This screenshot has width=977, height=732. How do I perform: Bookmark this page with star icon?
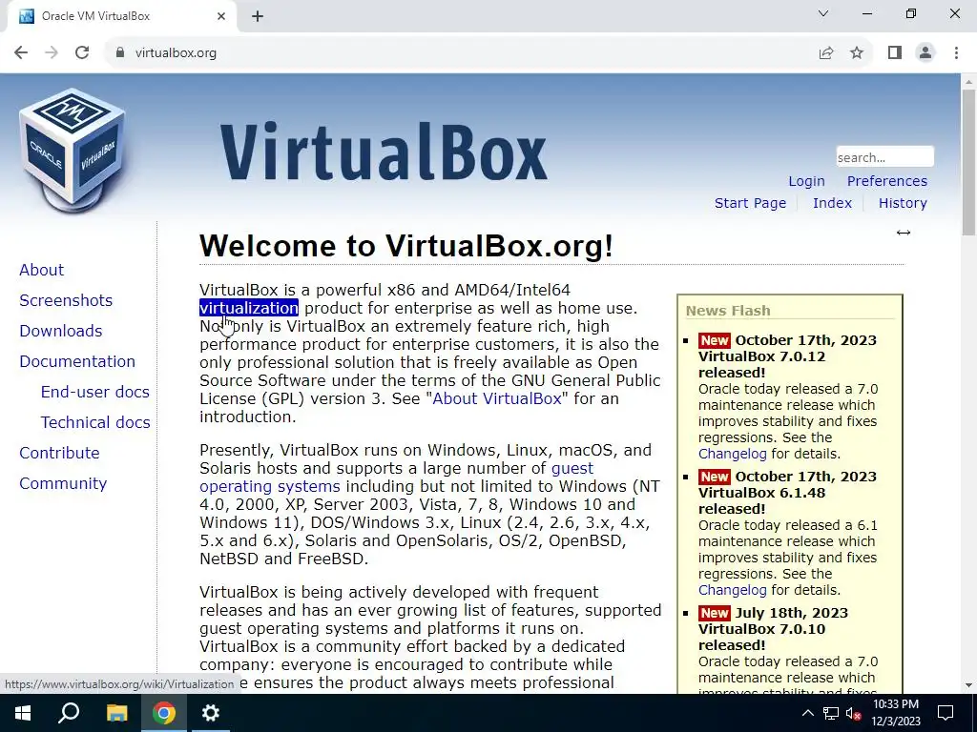[x=857, y=53]
